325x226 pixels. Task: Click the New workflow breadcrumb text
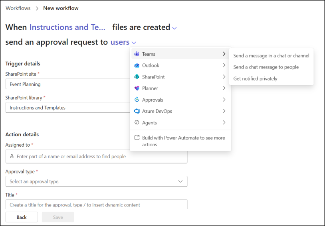point(61,8)
